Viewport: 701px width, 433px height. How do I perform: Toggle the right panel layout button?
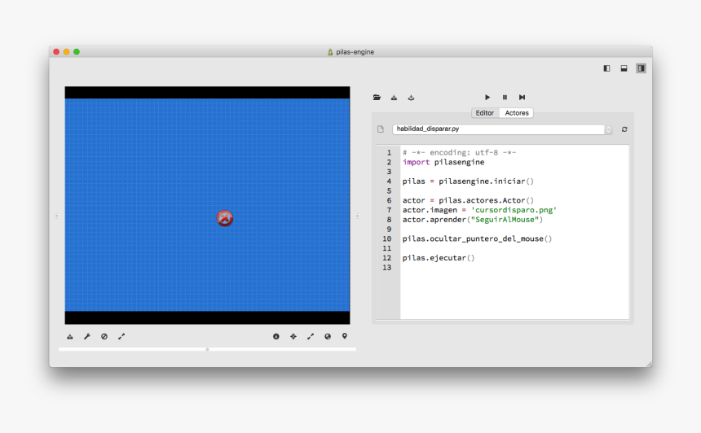[641, 68]
